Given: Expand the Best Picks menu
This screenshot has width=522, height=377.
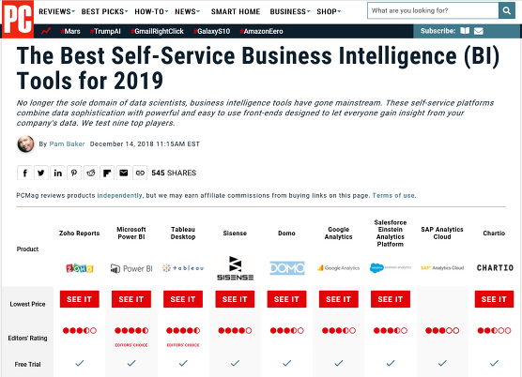Looking at the screenshot, I should click(x=104, y=11).
